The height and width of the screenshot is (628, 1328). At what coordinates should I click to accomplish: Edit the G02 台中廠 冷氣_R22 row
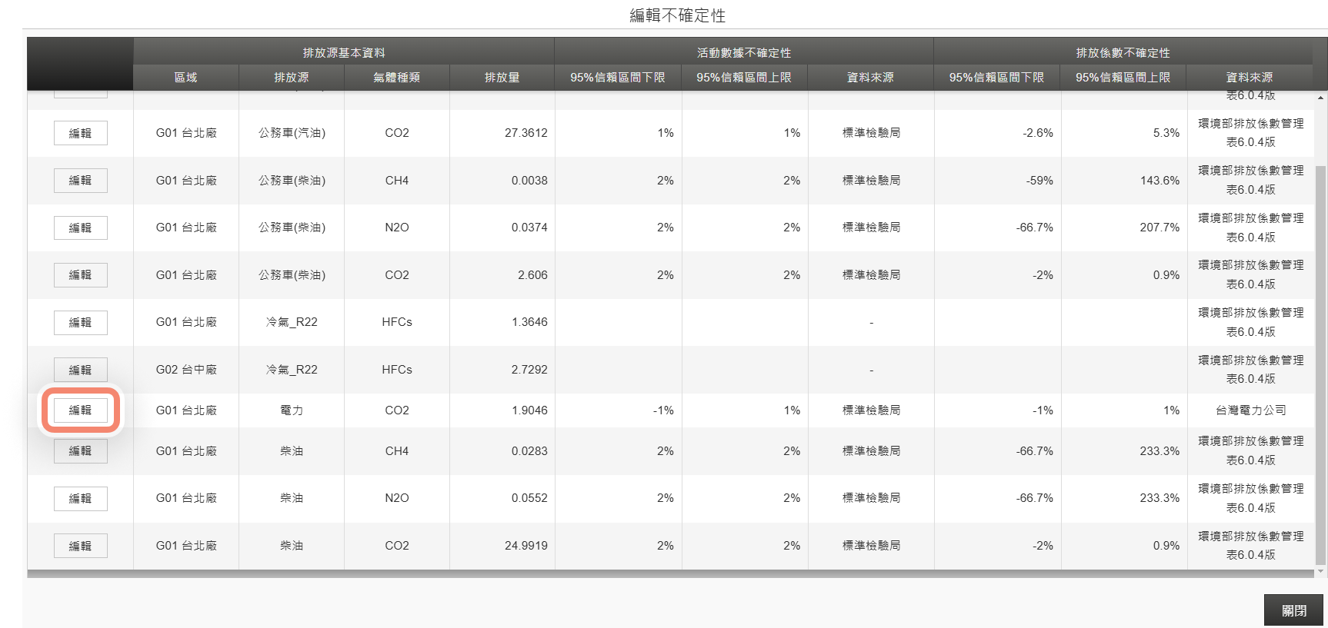pos(81,370)
